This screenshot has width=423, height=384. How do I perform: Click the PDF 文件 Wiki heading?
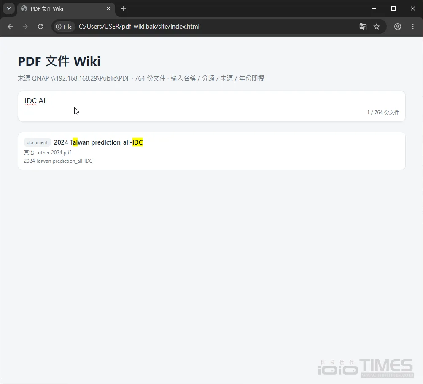click(x=59, y=61)
